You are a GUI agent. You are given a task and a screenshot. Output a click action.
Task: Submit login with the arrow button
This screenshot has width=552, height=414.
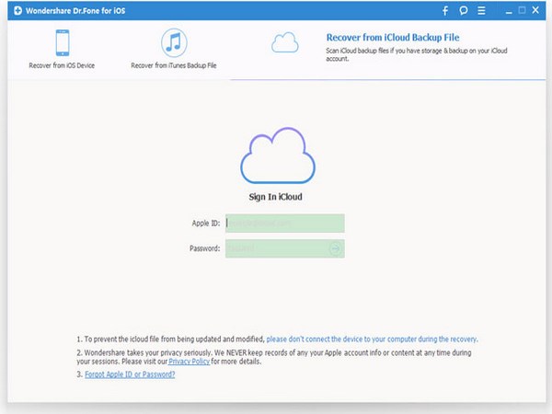(x=335, y=248)
